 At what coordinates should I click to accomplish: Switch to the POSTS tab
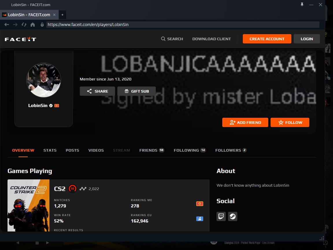coord(73,150)
